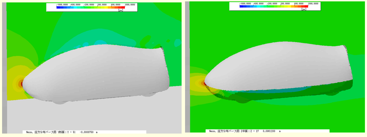Click the [pa] unit label in right legend
This screenshot has width=367, height=137.
[x=304, y=9]
